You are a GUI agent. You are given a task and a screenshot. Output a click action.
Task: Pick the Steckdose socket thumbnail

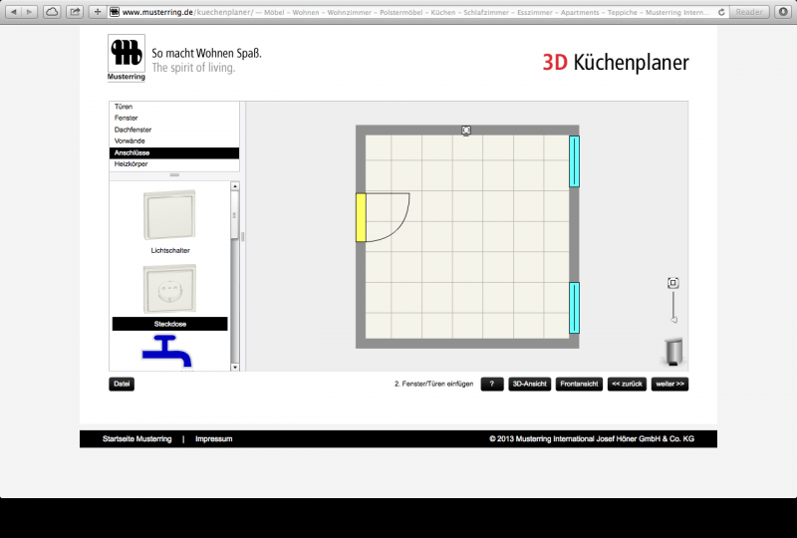[169, 289]
